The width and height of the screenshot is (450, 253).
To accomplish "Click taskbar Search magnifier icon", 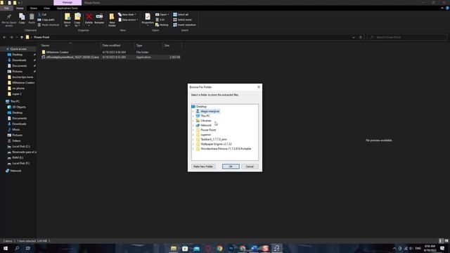I will click(x=17, y=248).
